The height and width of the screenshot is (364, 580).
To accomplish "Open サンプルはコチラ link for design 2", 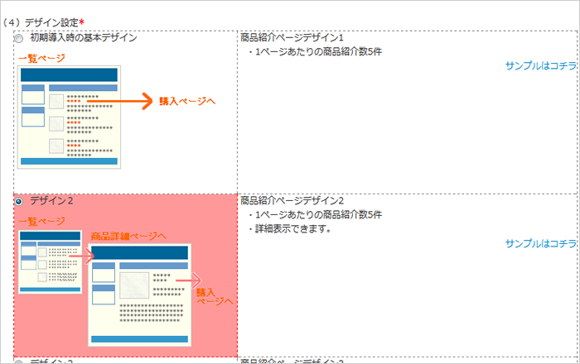I will click(x=540, y=243).
